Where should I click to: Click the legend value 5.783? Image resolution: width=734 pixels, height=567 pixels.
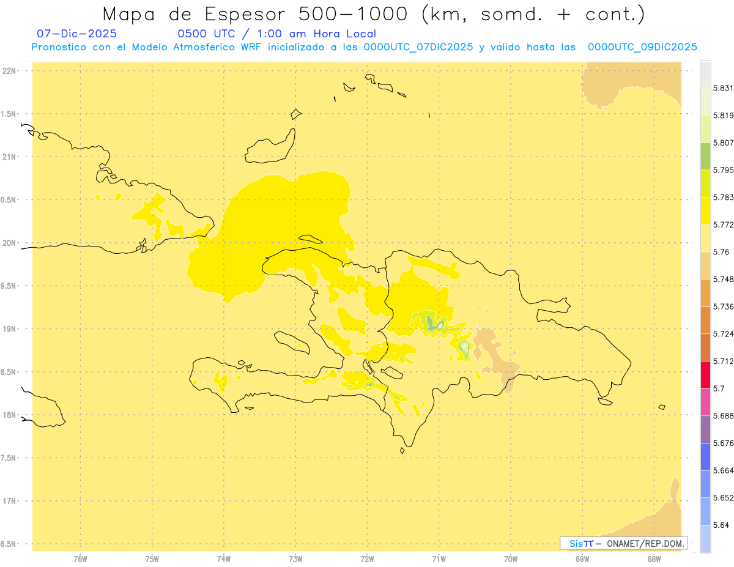[x=724, y=197]
